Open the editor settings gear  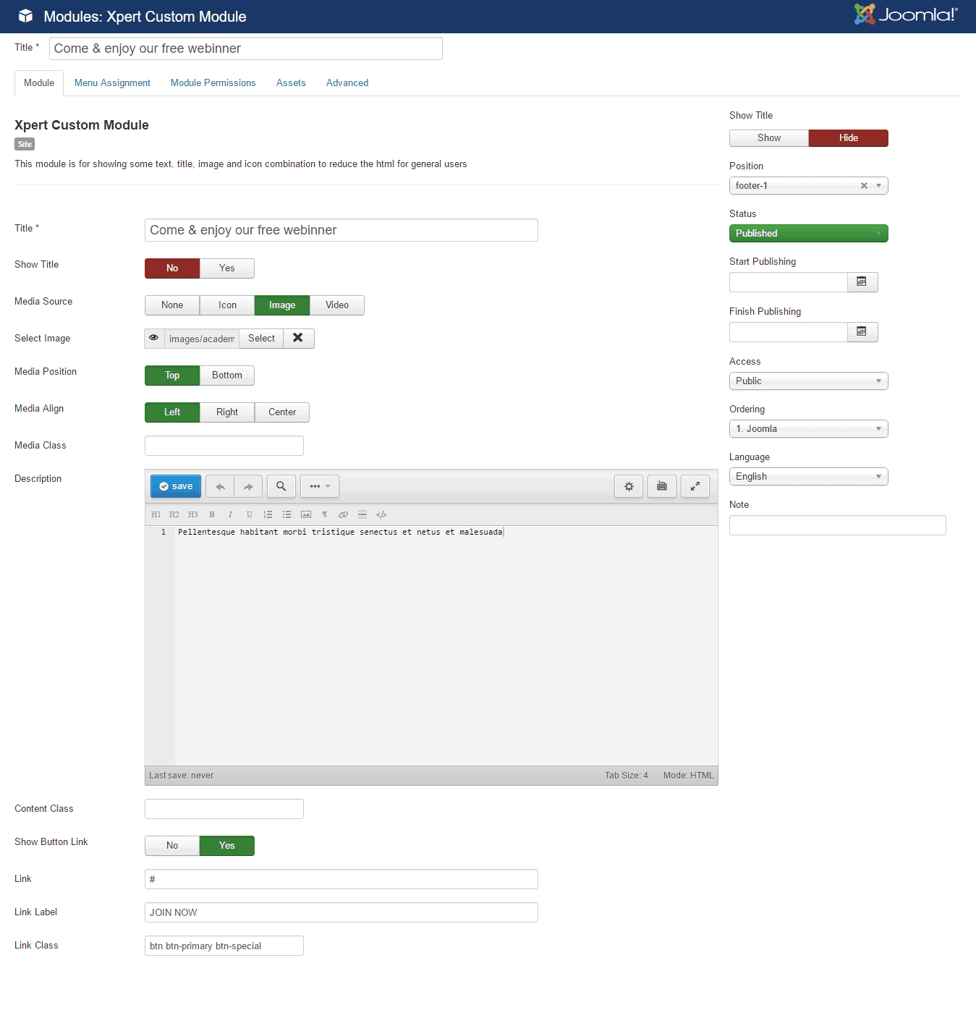click(629, 487)
